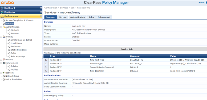Switch to the Service tab
The height and width of the screenshot is (100, 207).
point(63,17)
